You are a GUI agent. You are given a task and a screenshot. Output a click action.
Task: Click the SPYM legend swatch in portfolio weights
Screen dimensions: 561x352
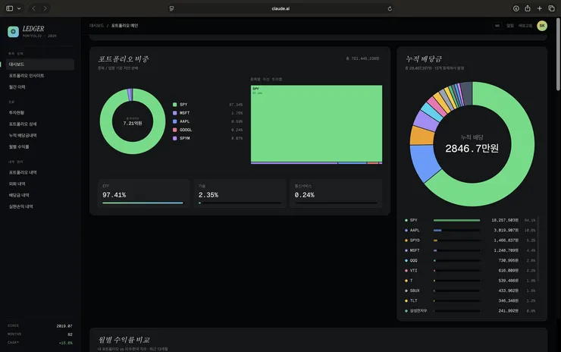(174, 138)
